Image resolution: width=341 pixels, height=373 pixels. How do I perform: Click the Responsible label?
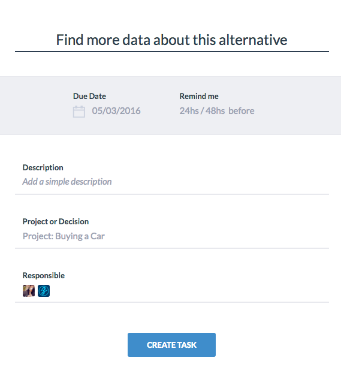[x=44, y=275]
